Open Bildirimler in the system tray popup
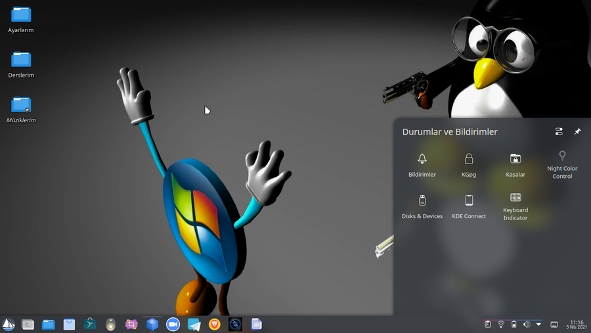591x333 pixels. click(x=422, y=164)
